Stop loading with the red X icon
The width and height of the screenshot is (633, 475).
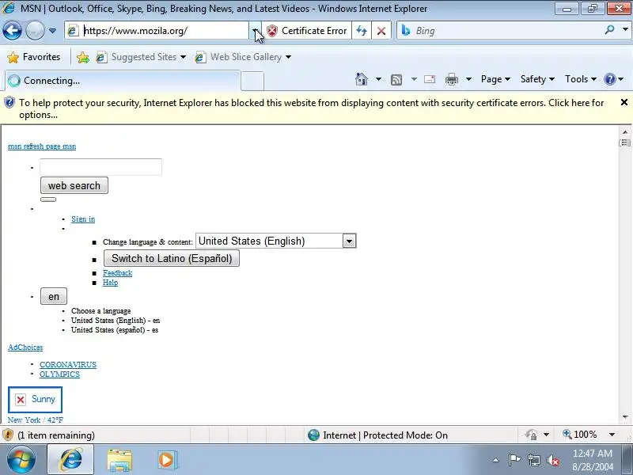(x=381, y=31)
